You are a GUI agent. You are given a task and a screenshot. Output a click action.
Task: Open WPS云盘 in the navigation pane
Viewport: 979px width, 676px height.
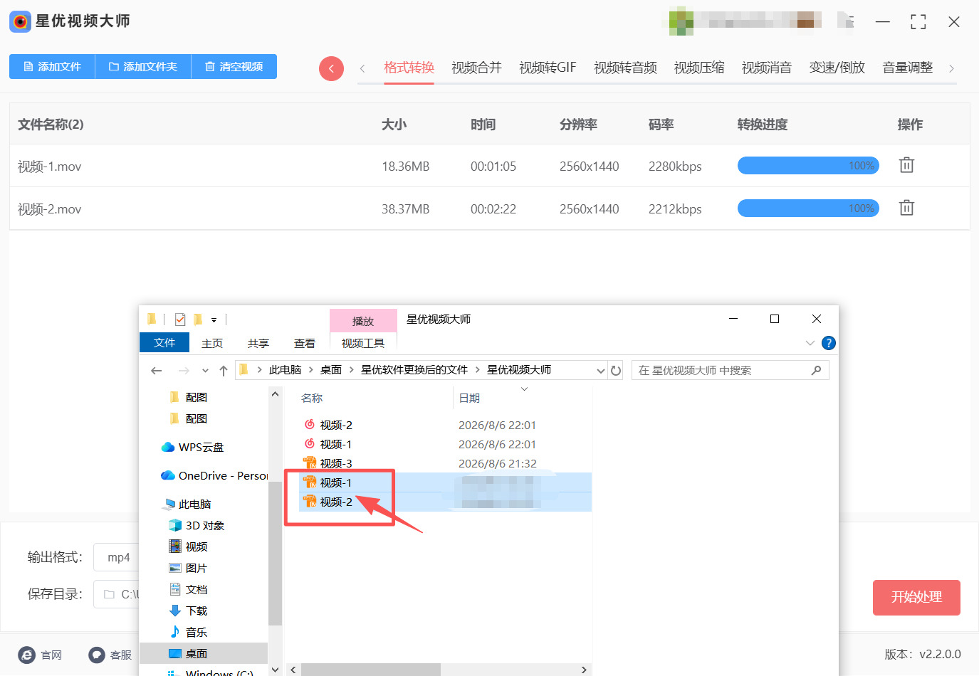pos(193,447)
